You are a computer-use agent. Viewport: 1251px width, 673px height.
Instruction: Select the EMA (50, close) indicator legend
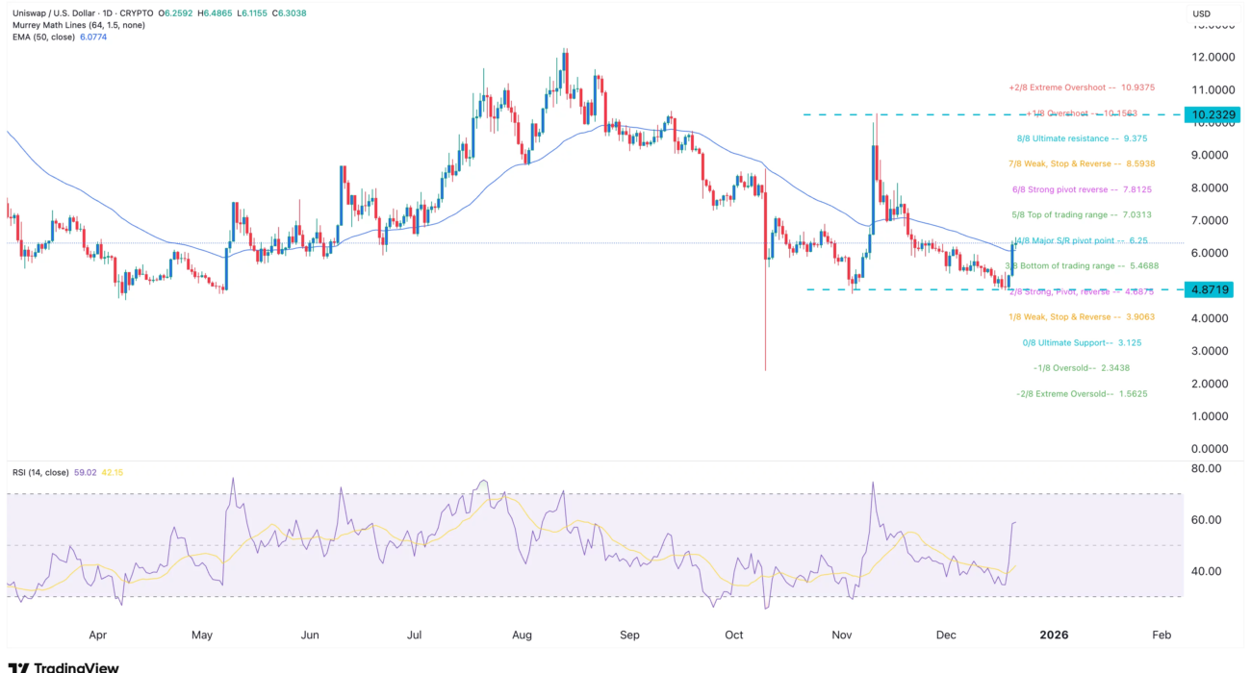[x=44, y=37]
